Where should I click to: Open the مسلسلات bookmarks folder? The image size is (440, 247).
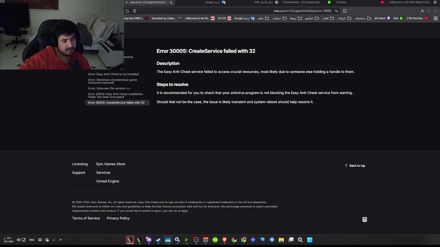(363, 19)
